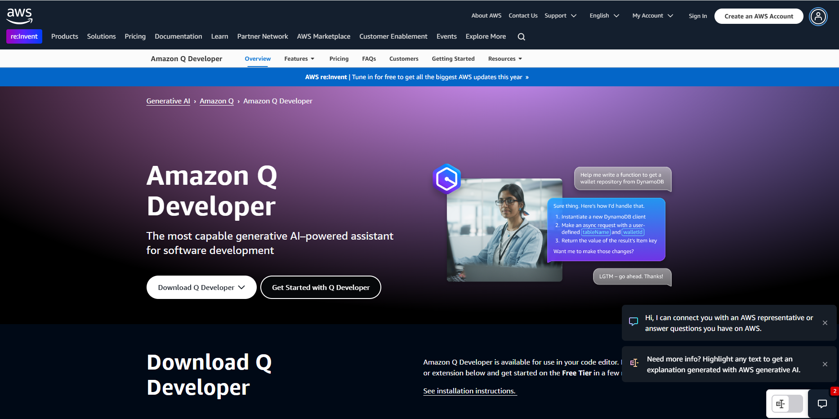Open the Solutions menu

(101, 36)
